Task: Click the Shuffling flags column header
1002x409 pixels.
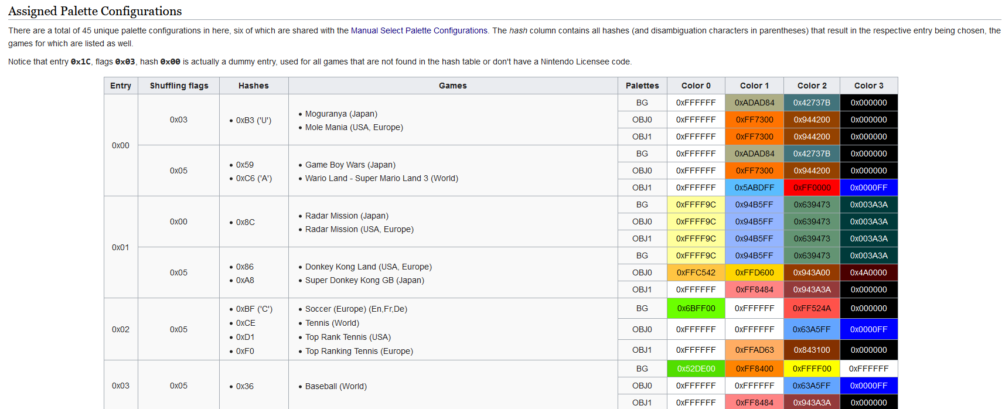Action: pyautogui.click(x=179, y=86)
